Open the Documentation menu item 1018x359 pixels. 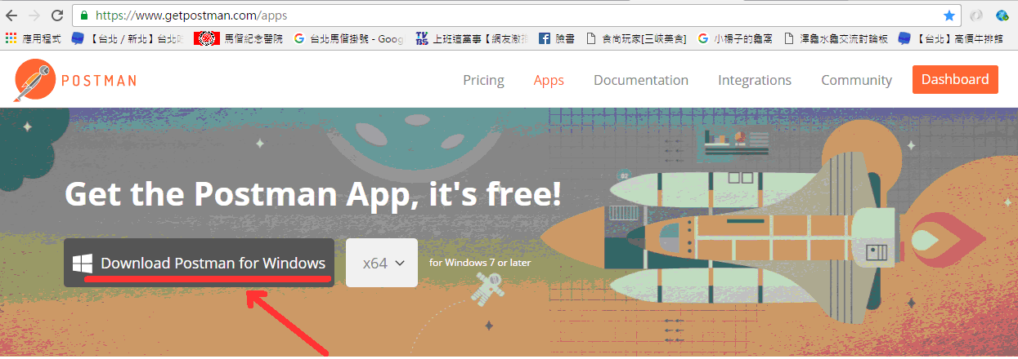(641, 80)
